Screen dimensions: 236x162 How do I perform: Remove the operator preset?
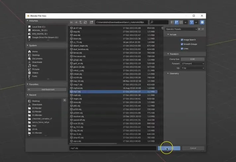click(203, 29)
